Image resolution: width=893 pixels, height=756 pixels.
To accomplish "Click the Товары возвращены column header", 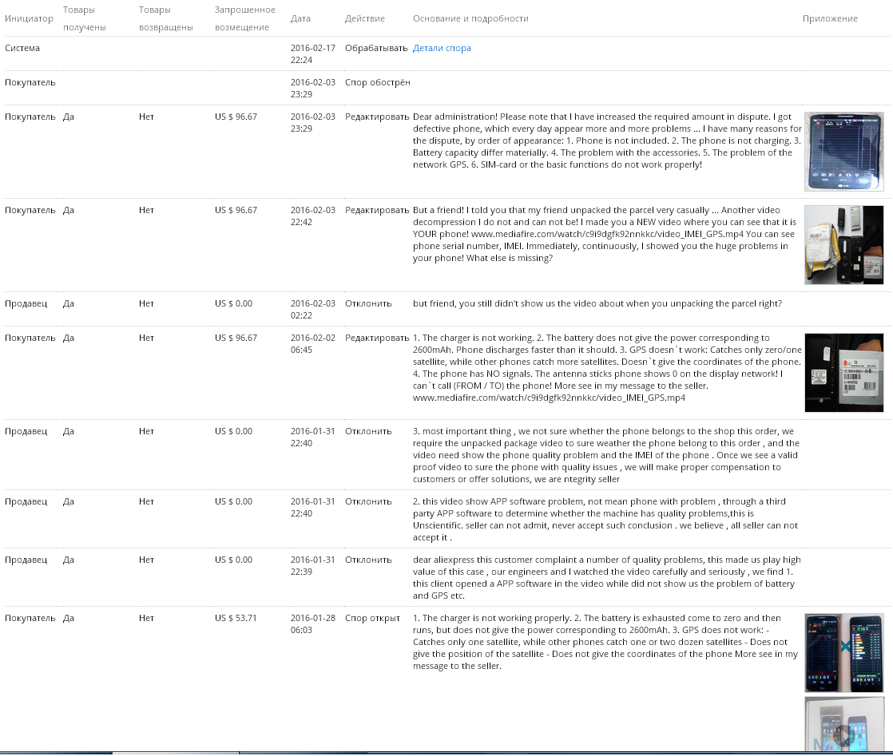I will click(165, 18).
